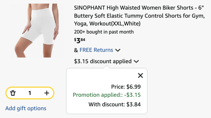The height and width of the screenshot is (118, 211).
Task: Click the "Yoga, Workout(XXL,White)" title line
Action: (107, 24)
